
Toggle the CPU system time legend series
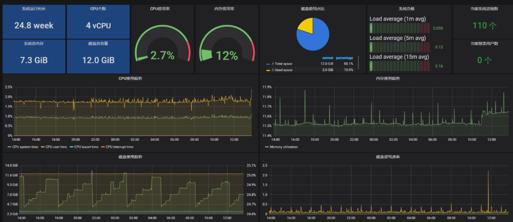[x=23, y=147]
